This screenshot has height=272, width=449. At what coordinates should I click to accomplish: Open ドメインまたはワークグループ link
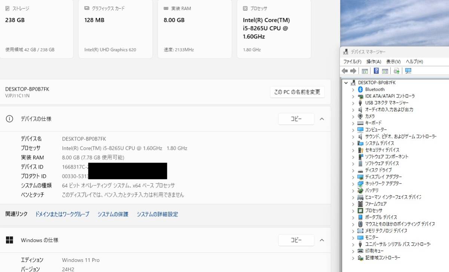click(x=62, y=214)
